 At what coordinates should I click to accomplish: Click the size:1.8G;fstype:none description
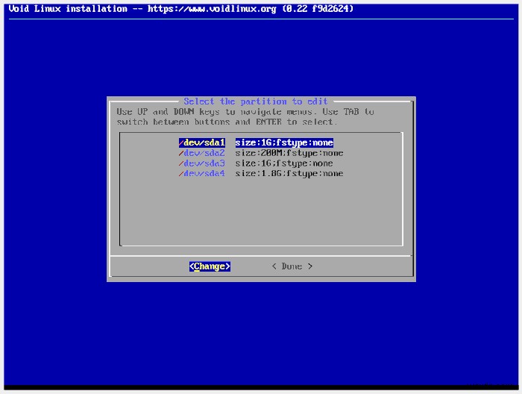tap(289, 173)
